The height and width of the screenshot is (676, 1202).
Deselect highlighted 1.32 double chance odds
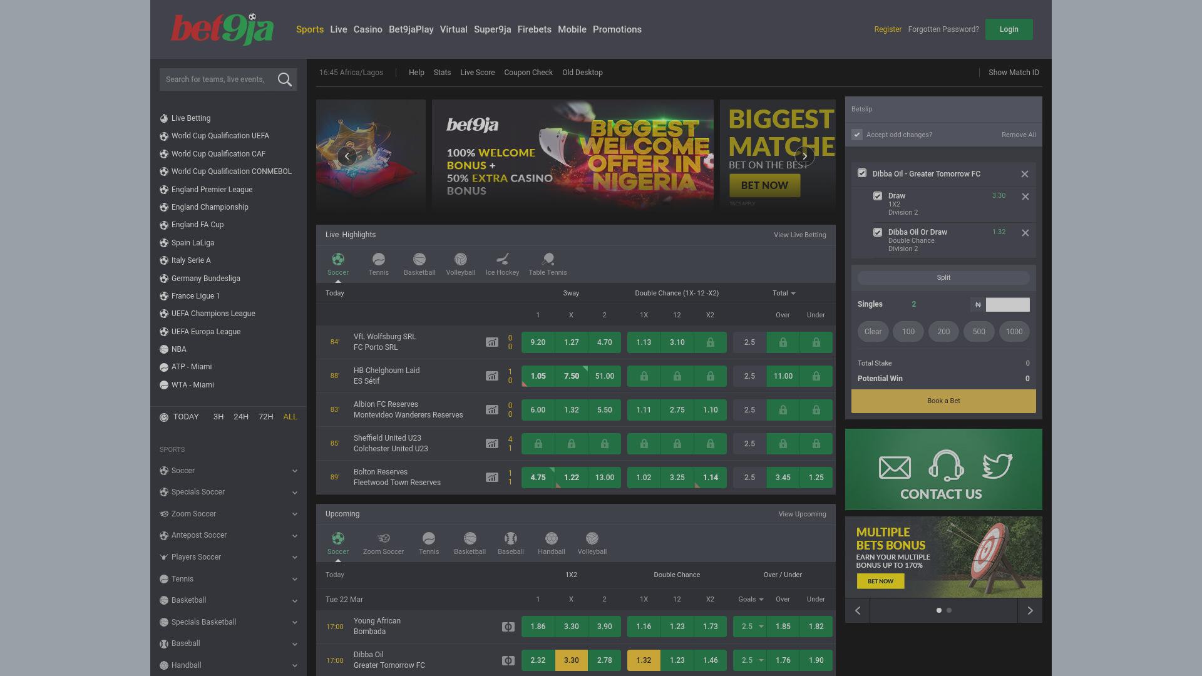[644, 660]
